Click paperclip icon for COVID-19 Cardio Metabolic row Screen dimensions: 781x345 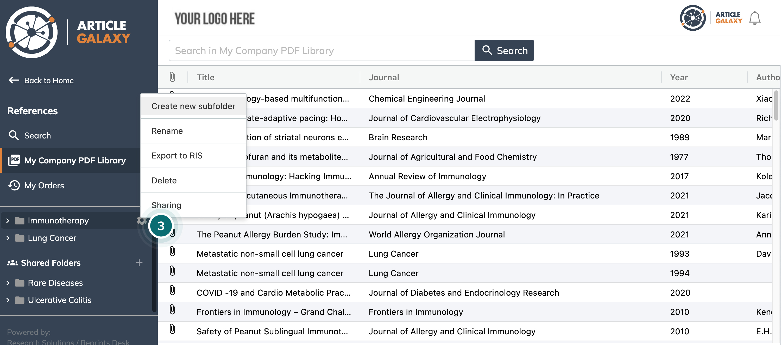pos(172,290)
